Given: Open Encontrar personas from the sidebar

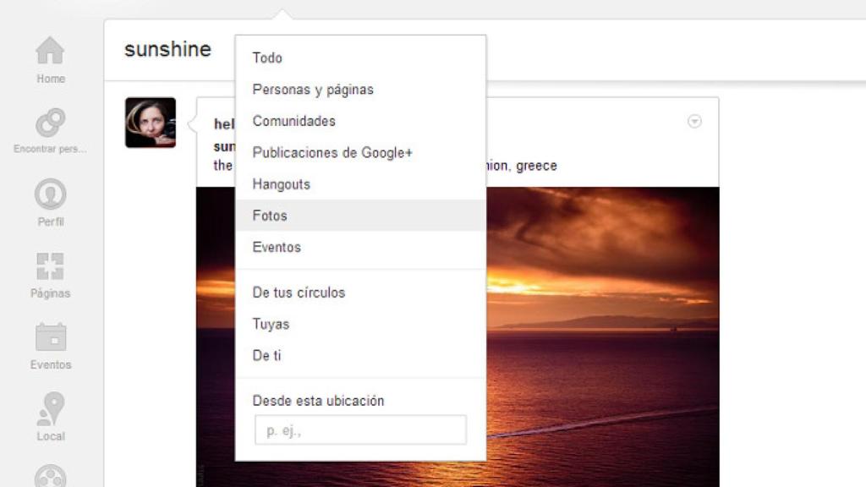Looking at the screenshot, I should (x=51, y=120).
